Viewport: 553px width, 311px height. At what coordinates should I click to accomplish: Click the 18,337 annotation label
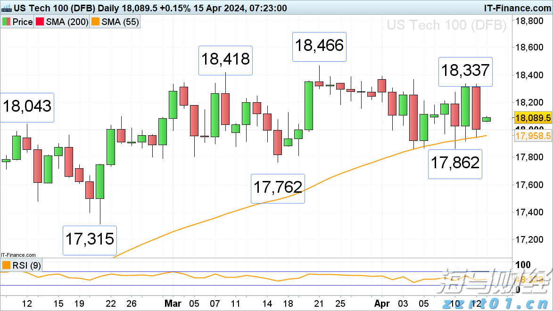pos(465,71)
